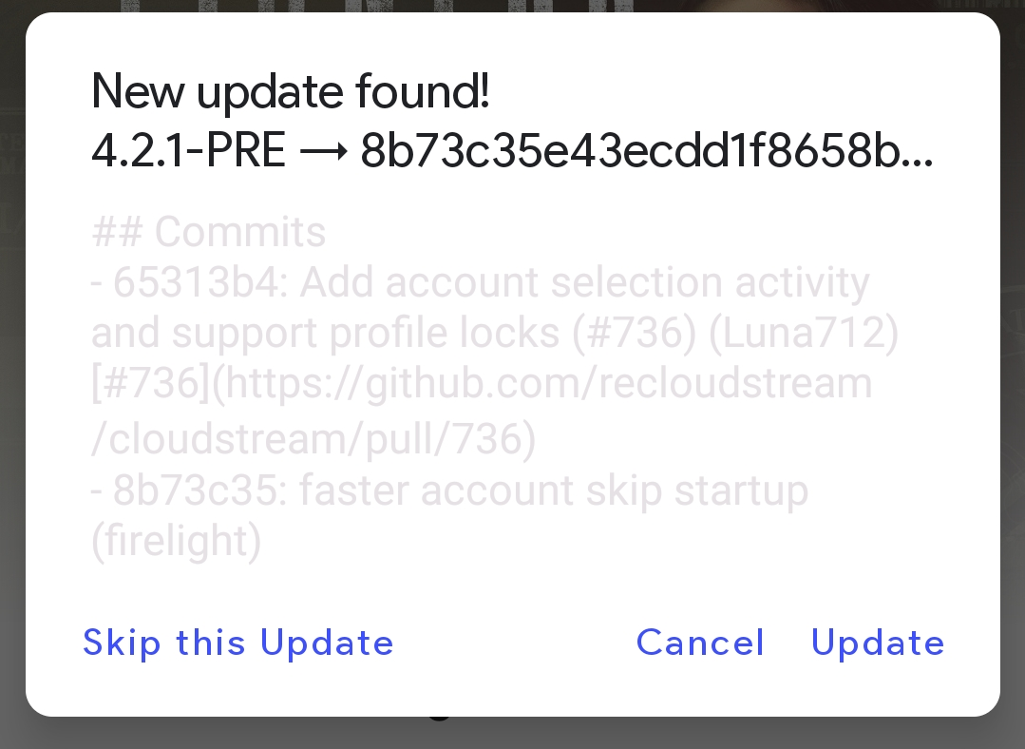Click the dimmed background below the dialog
This screenshot has width=1025, height=749.
click(513, 737)
